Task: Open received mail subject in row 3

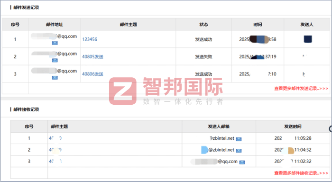Action: [55, 161]
